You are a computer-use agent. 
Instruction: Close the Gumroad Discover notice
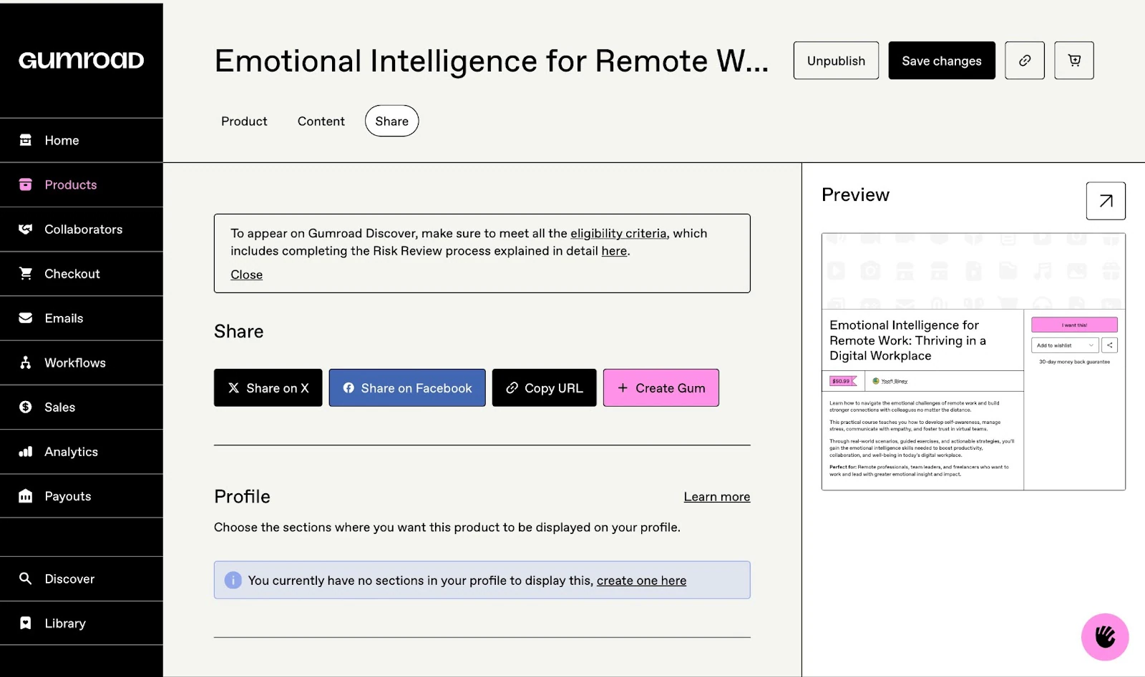pos(246,275)
